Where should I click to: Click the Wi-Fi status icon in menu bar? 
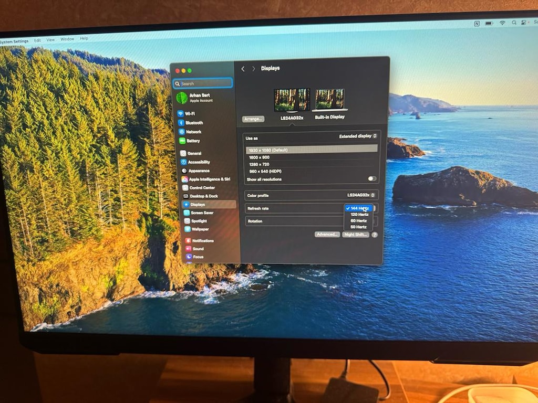[x=502, y=23]
